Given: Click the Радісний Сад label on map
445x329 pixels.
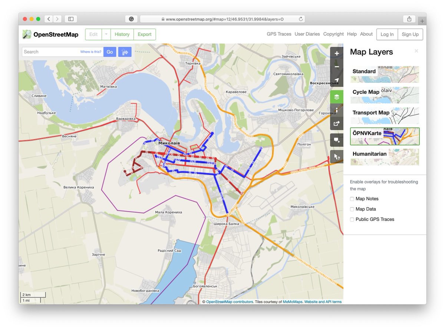Looking at the screenshot, I should coord(169,251).
